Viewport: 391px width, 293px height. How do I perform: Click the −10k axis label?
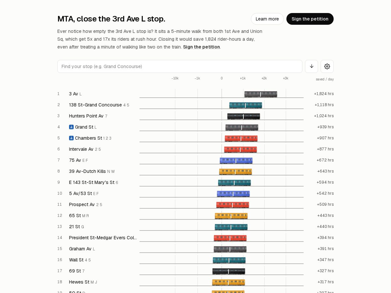[175, 78]
